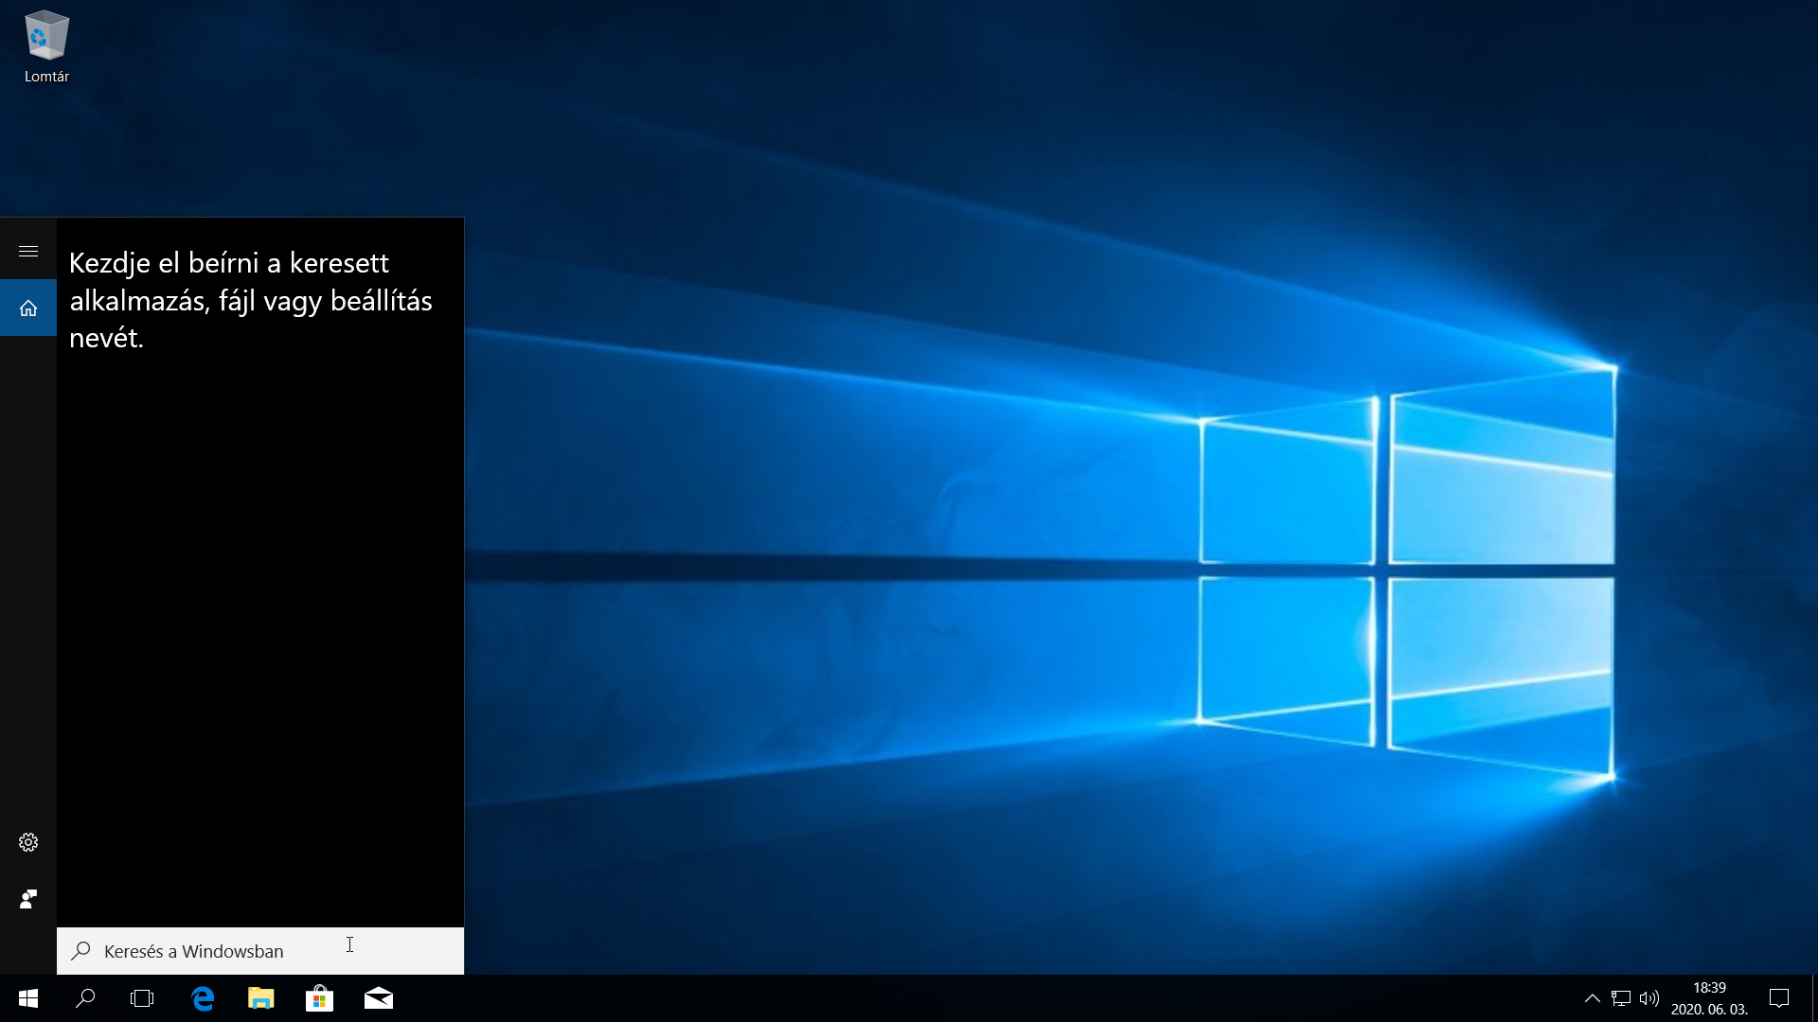Select the Home tab in search sidebar
The image size is (1818, 1022).
click(28, 308)
